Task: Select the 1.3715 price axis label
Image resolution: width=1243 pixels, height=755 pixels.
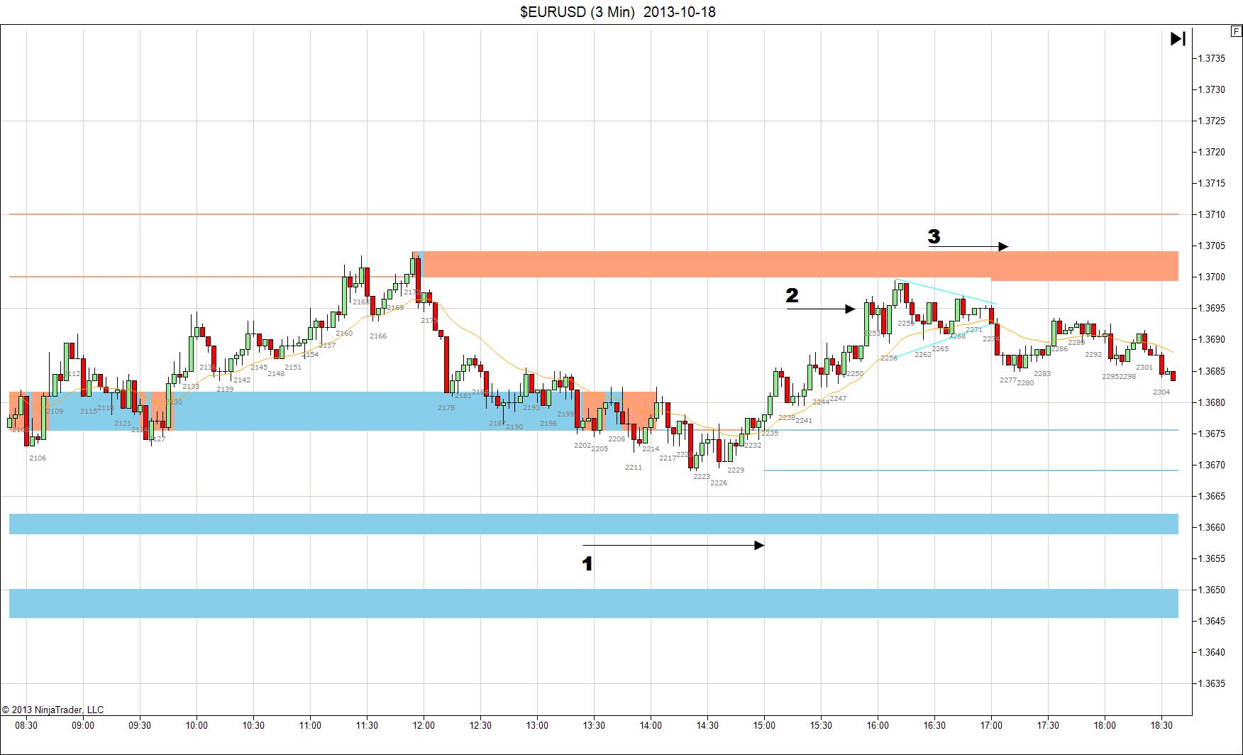Action: click(1211, 183)
